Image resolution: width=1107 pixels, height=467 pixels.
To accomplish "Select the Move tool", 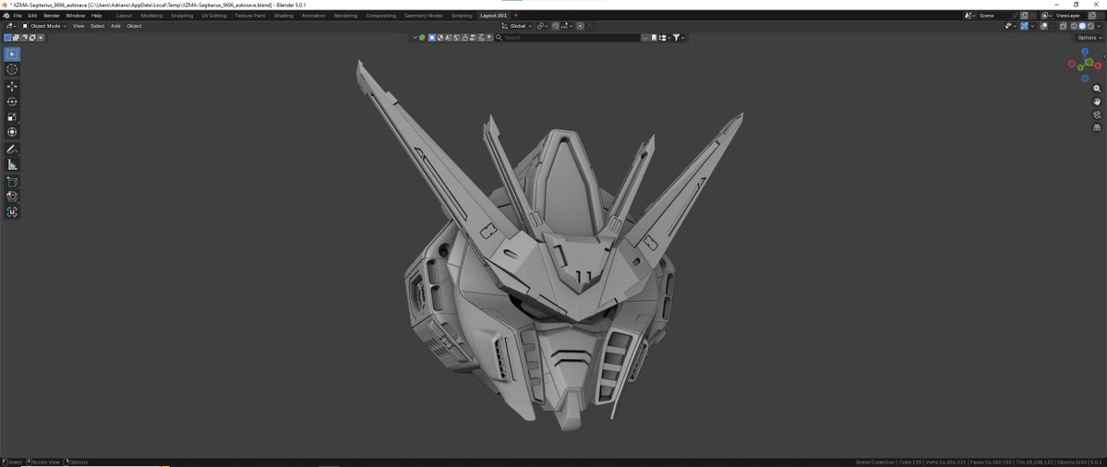I will (x=12, y=86).
